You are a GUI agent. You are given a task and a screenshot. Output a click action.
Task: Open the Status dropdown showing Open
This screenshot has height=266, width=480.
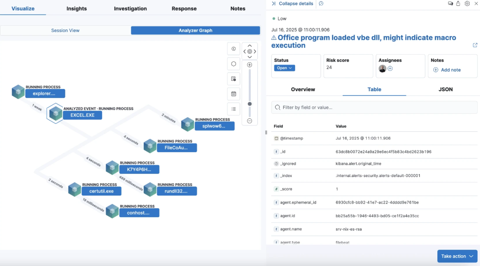tap(284, 69)
